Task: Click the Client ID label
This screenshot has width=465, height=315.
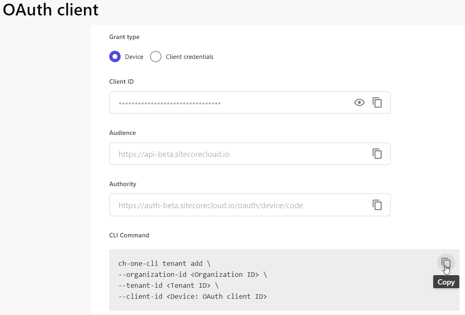Action: 121,81
